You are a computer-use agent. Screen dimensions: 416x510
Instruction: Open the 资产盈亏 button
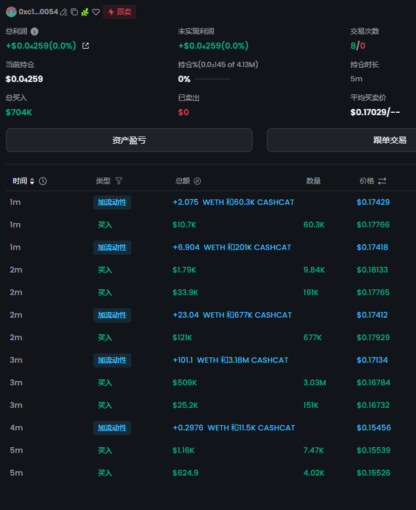(129, 140)
